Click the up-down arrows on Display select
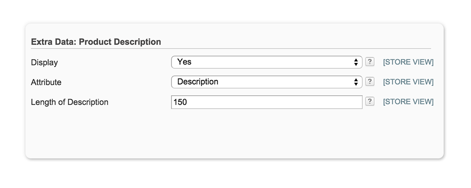Image resolution: width=471 pixels, height=188 pixels. coord(356,62)
